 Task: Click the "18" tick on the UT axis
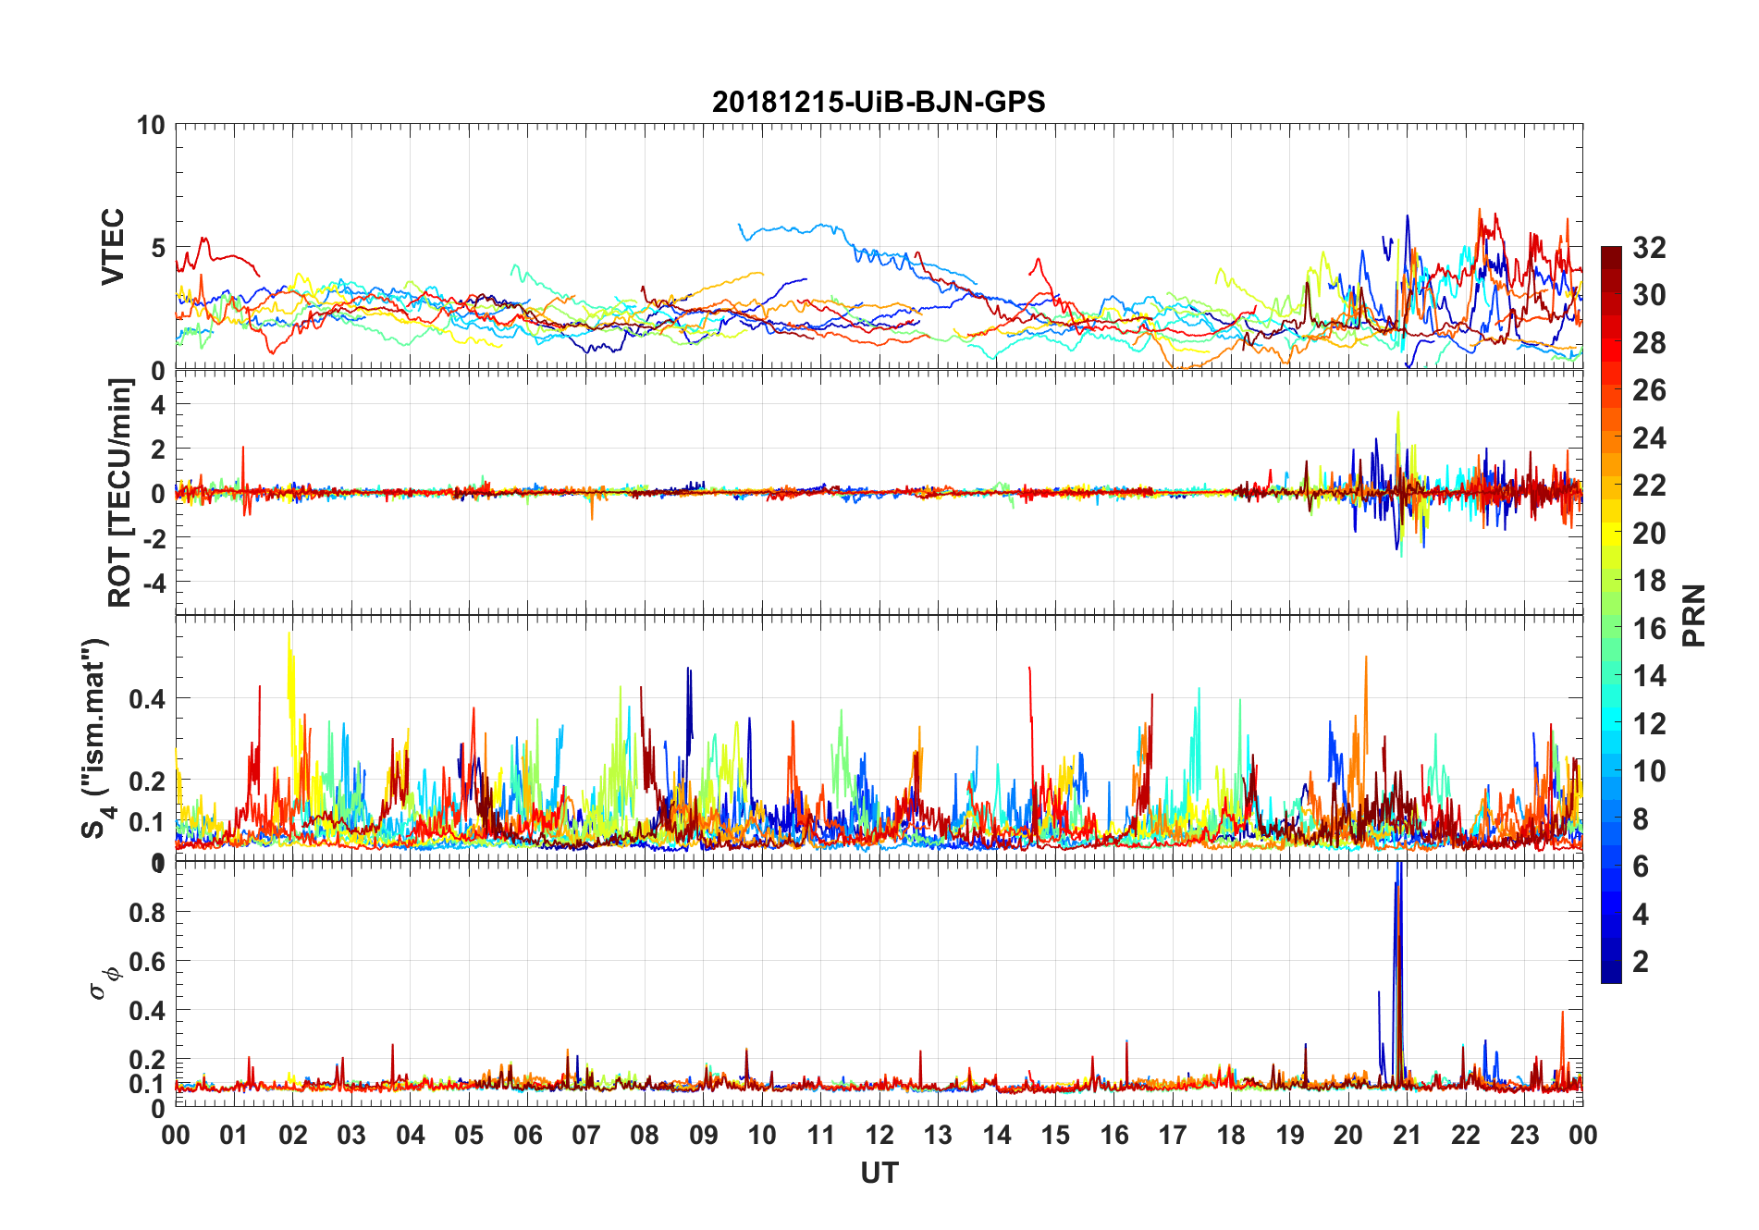coord(1231,1135)
